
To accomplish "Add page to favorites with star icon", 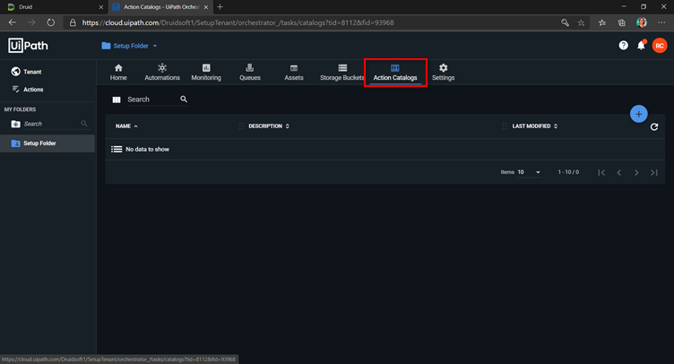I will (x=581, y=22).
